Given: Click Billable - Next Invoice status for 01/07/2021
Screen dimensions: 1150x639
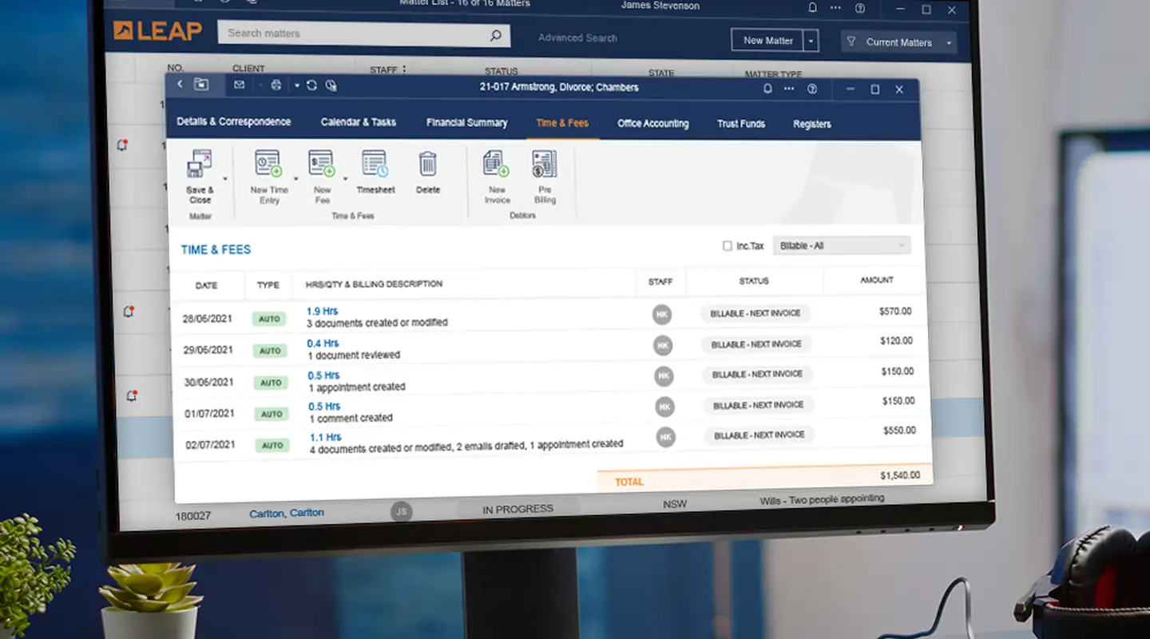Looking at the screenshot, I should [x=759, y=405].
